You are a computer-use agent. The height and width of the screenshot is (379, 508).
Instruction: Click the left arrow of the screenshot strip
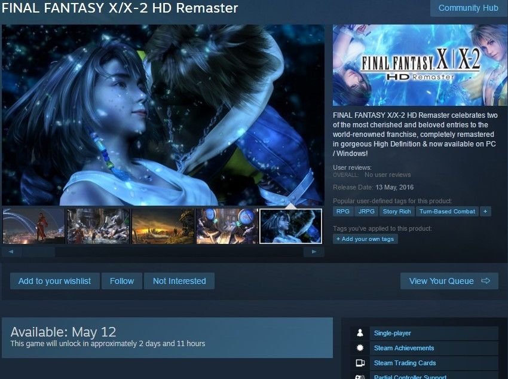(x=11, y=252)
